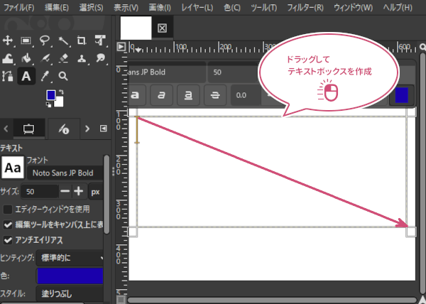Open スタイル dropdown showing 塗りつぶし
The width and height of the screenshot is (426, 304).
point(70,293)
